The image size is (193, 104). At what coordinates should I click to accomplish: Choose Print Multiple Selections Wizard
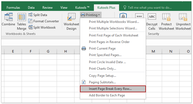113,28
